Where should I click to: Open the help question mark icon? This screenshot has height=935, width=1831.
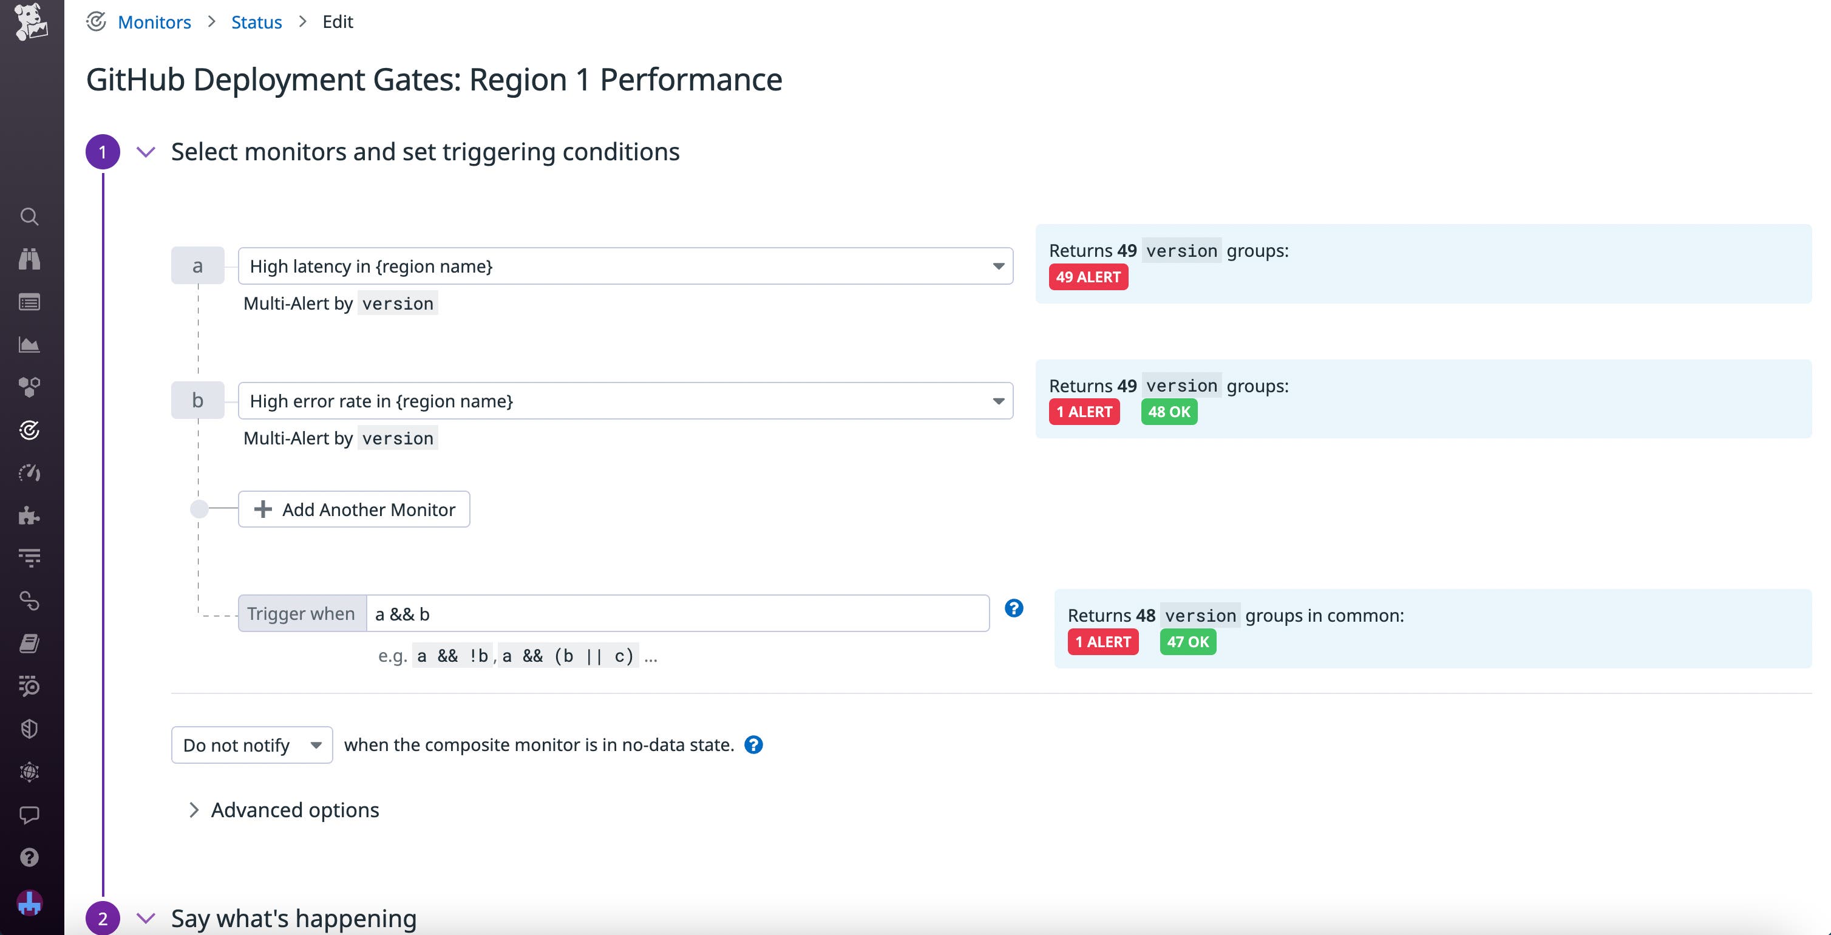30,857
